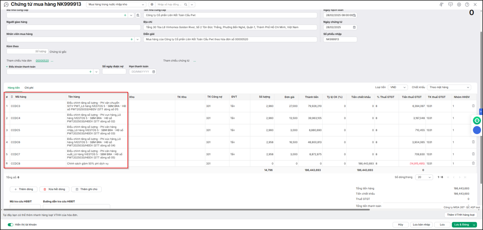The height and width of the screenshot is (230, 483).
Task: Open the calendar for Ngày chứng từ
Action: 354,27
